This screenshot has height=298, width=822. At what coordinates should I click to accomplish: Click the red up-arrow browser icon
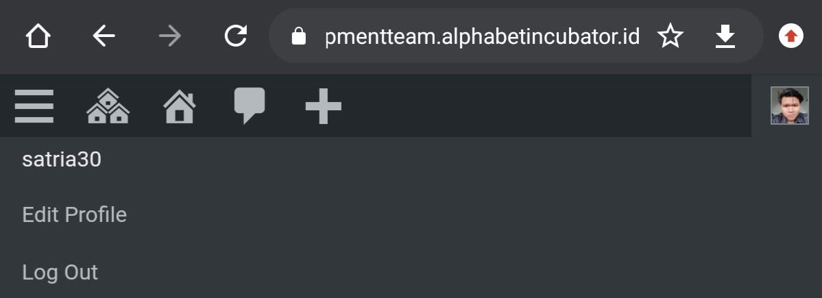(x=790, y=36)
